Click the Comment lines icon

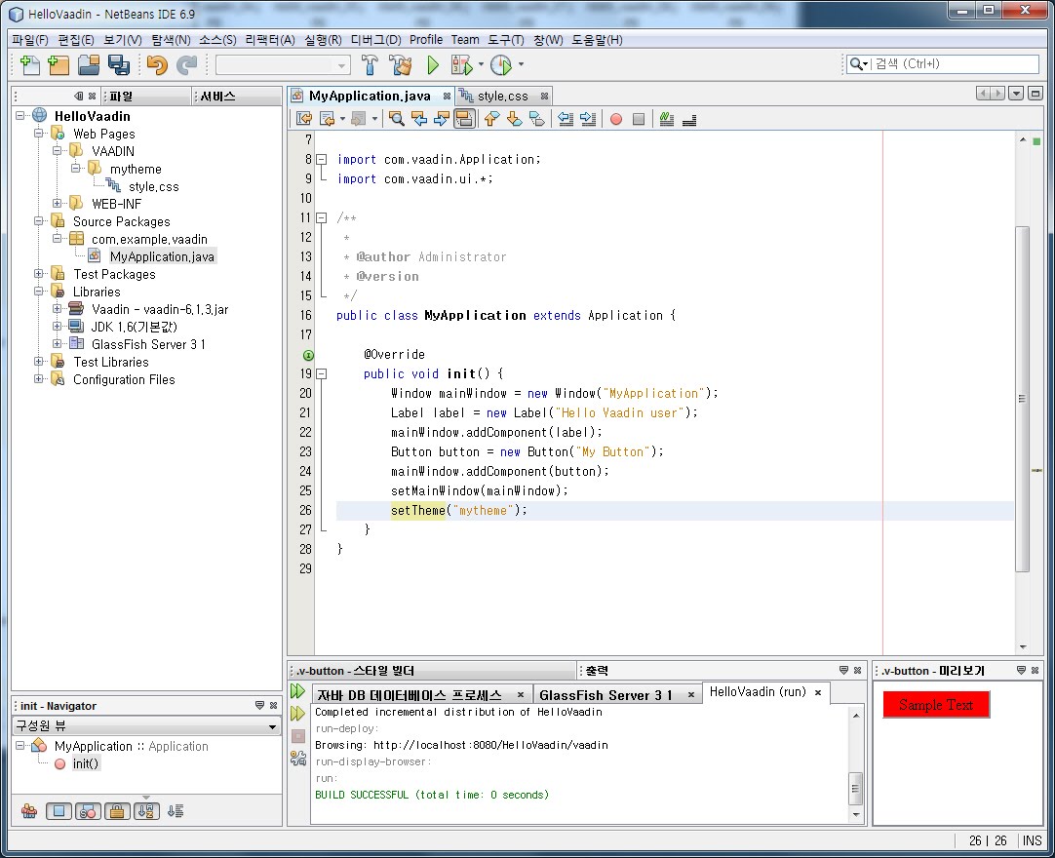(666, 119)
